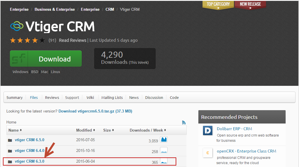
Task: Switch to the Wiki tab
Action: click(x=90, y=97)
